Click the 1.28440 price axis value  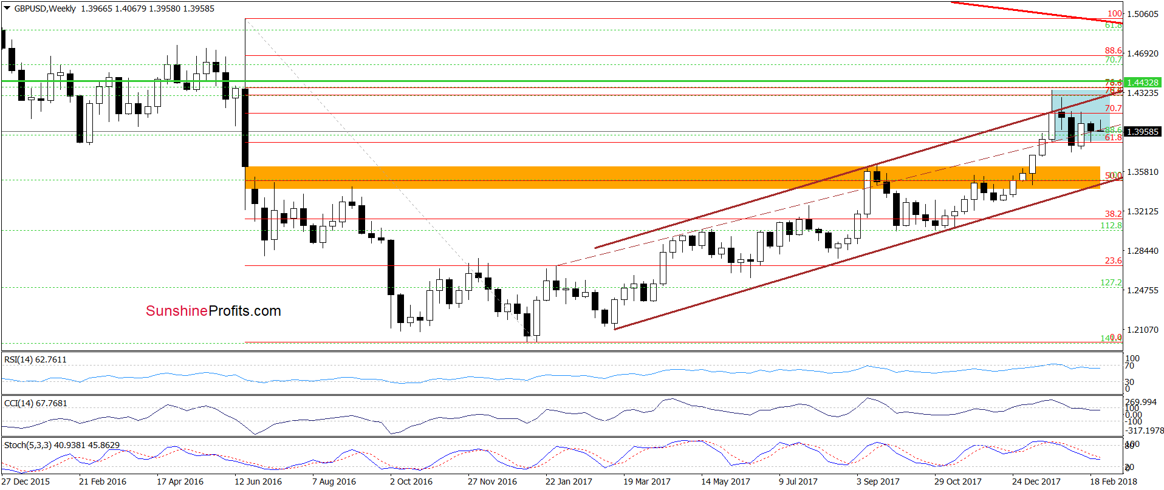pos(1143,251)
